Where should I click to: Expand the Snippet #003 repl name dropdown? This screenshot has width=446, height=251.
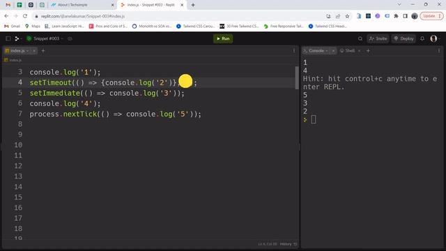(x=62, y=38)
